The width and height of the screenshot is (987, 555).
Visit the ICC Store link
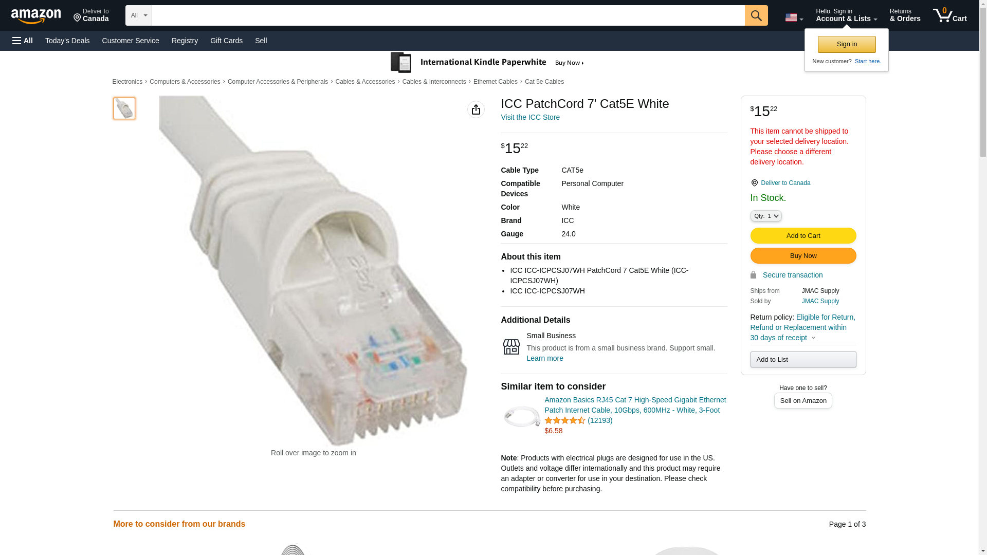pos(530,117)
